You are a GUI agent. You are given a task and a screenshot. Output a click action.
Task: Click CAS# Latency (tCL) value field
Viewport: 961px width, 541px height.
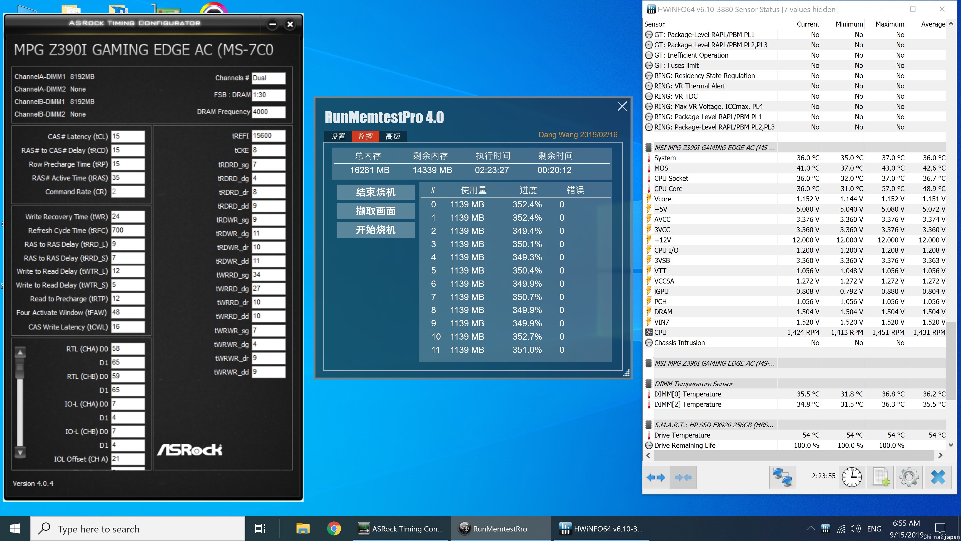128,136
